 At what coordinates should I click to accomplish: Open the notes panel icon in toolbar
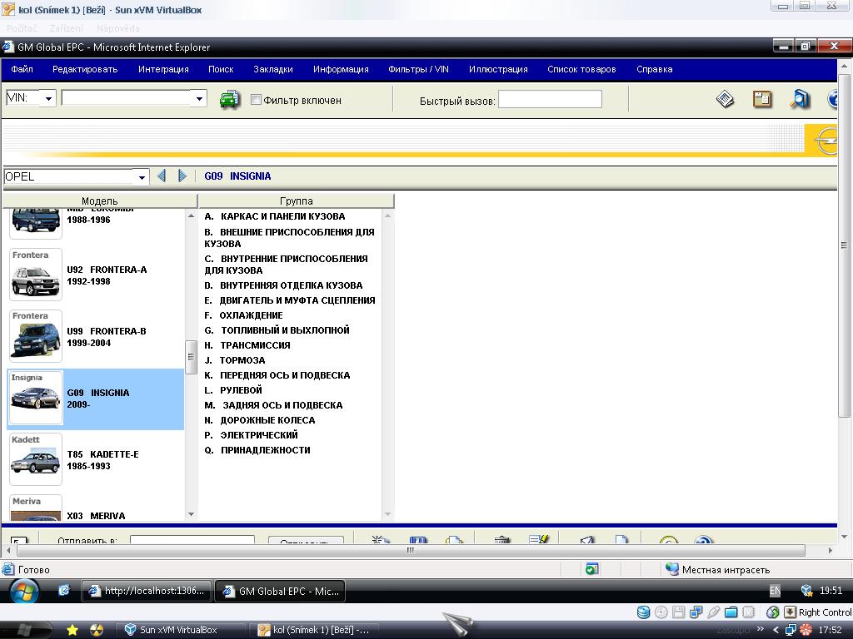(x=762, y=100)
